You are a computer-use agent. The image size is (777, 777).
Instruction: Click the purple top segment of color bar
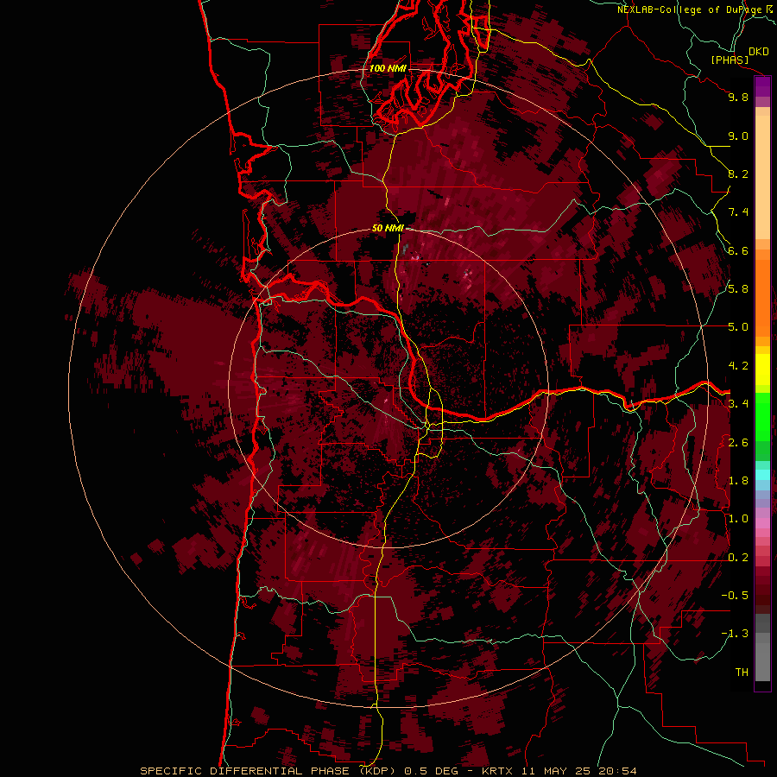point(762,86)
